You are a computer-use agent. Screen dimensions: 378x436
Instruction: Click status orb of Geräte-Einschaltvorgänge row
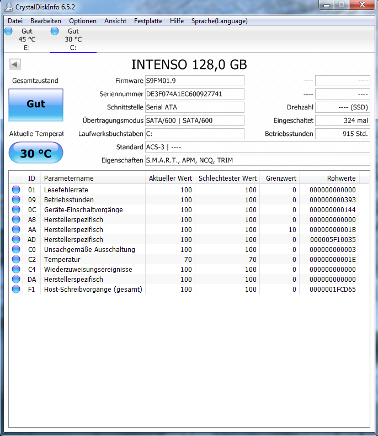click(16, 209)
